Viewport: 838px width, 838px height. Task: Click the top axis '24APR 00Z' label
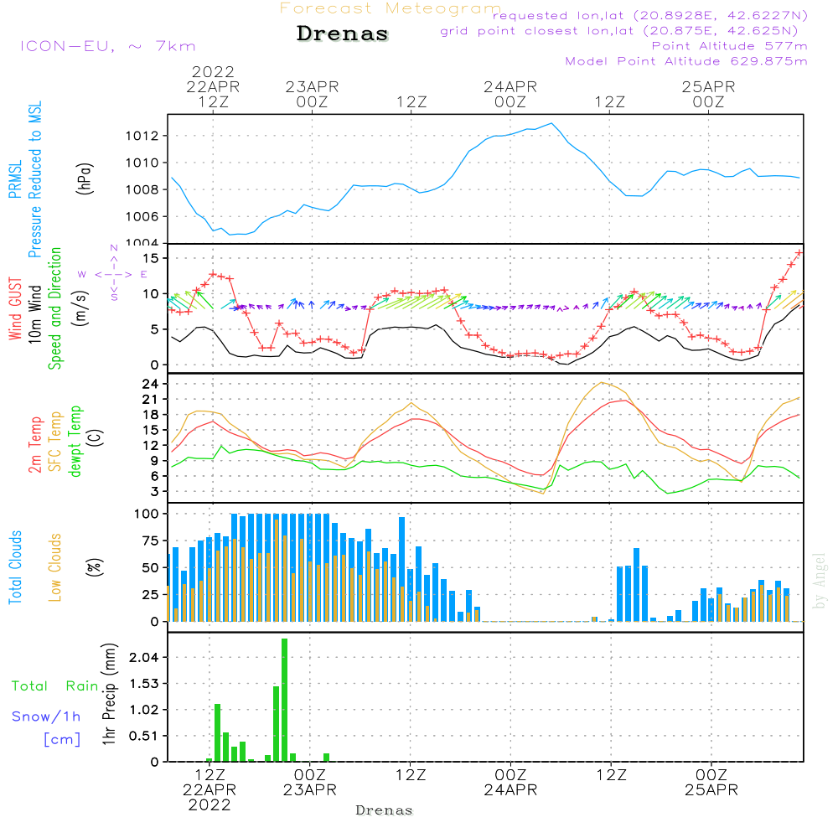click(x=510, y=94)
